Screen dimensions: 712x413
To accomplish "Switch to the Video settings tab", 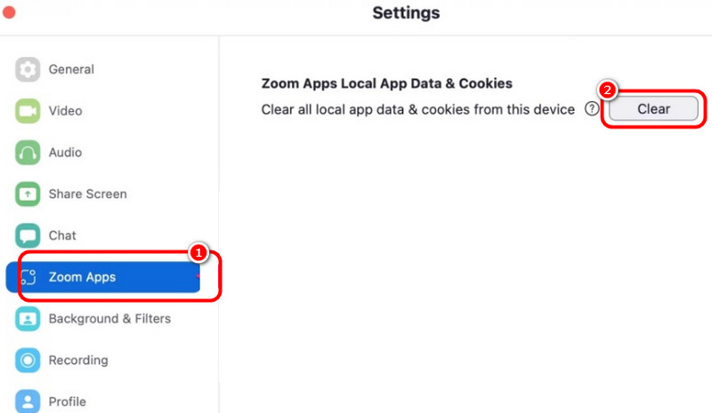I will [65, 111].
